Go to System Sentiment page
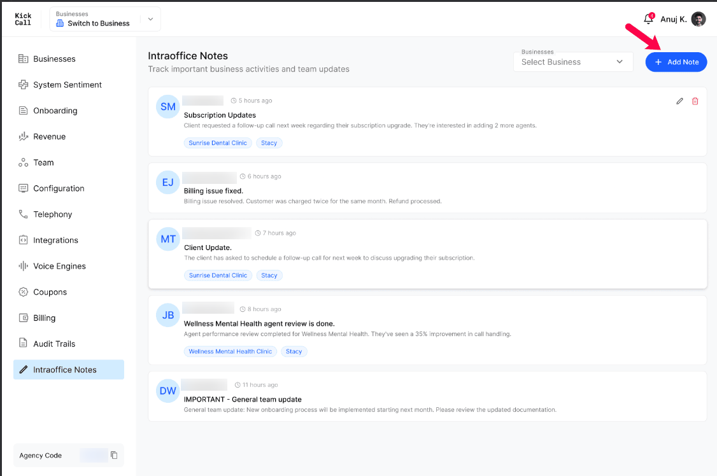The width and height of the screenshot is (717, 476). pos(69,85)
